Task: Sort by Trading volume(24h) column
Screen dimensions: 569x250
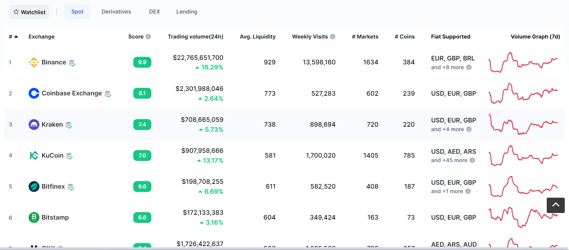Action: pos(196,37)
